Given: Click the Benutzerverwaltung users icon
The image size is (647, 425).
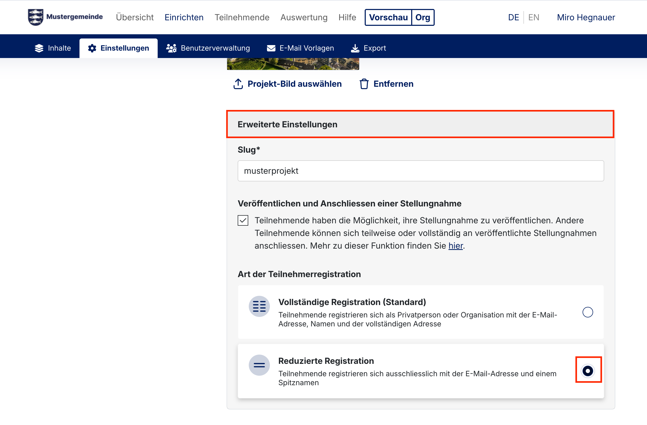Looking at the screenshot, I should click(x=171, y=48).
